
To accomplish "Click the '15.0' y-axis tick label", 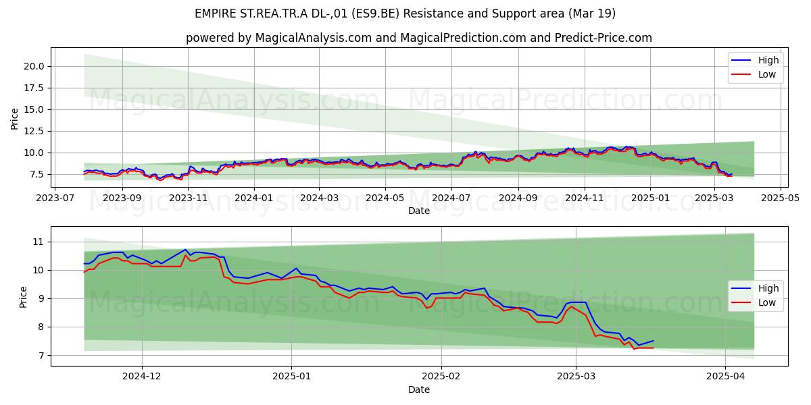I will tap(34, 109).
